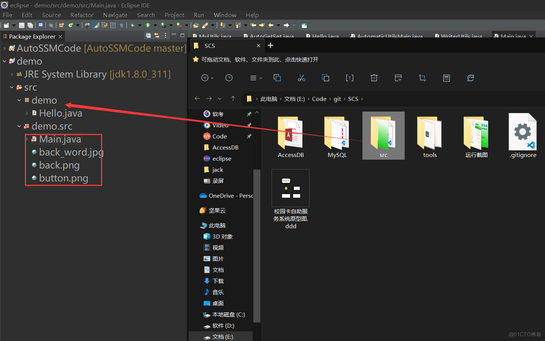Expand the Hello.java node
The width and height of the screenshot is (545, 341).
point(27,113)
